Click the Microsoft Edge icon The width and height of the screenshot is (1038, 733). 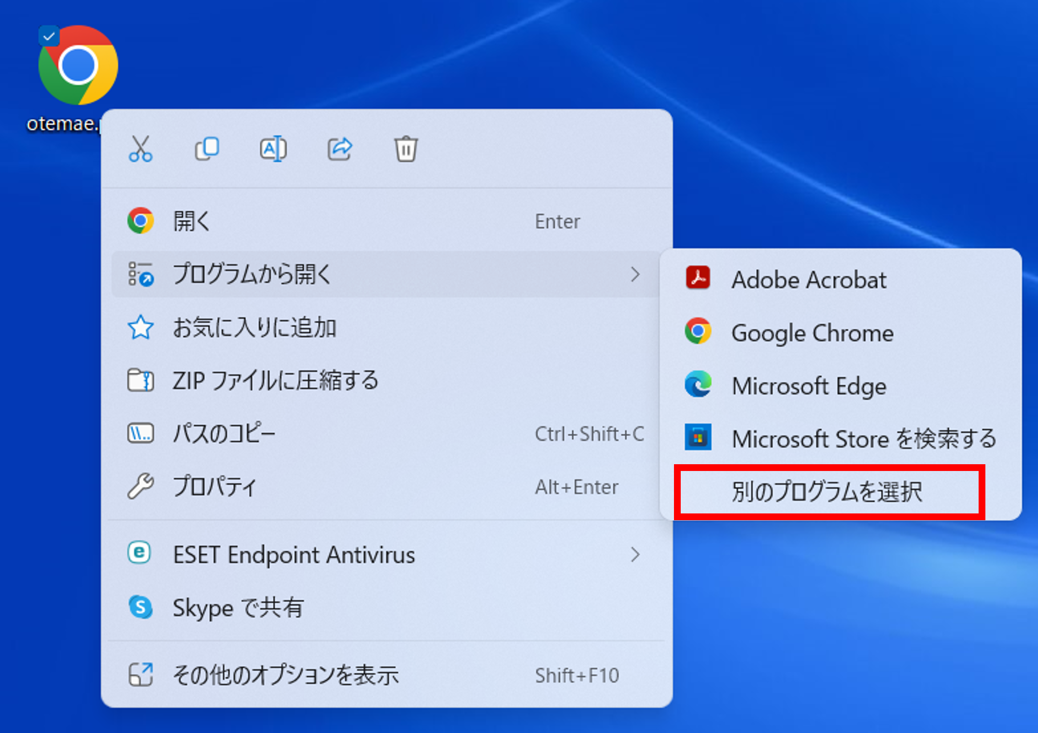pyautogui.click(x=698, y=384)
